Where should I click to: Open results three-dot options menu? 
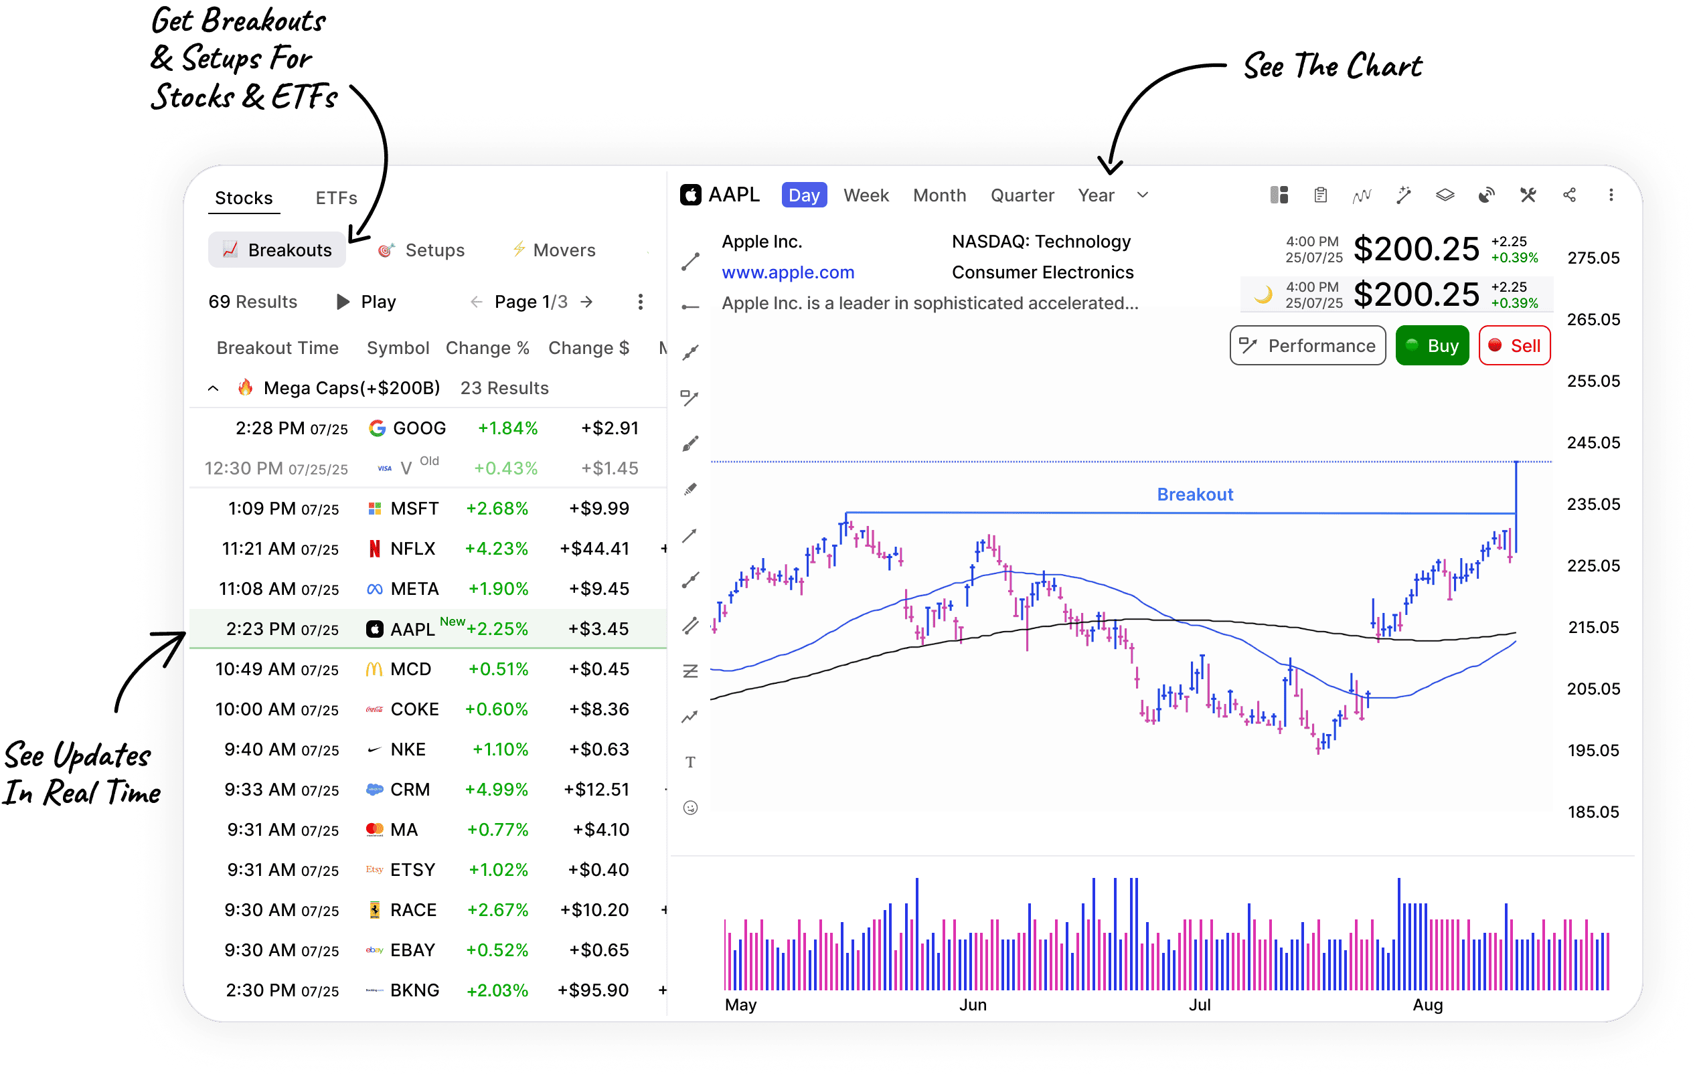coord(640,302)
